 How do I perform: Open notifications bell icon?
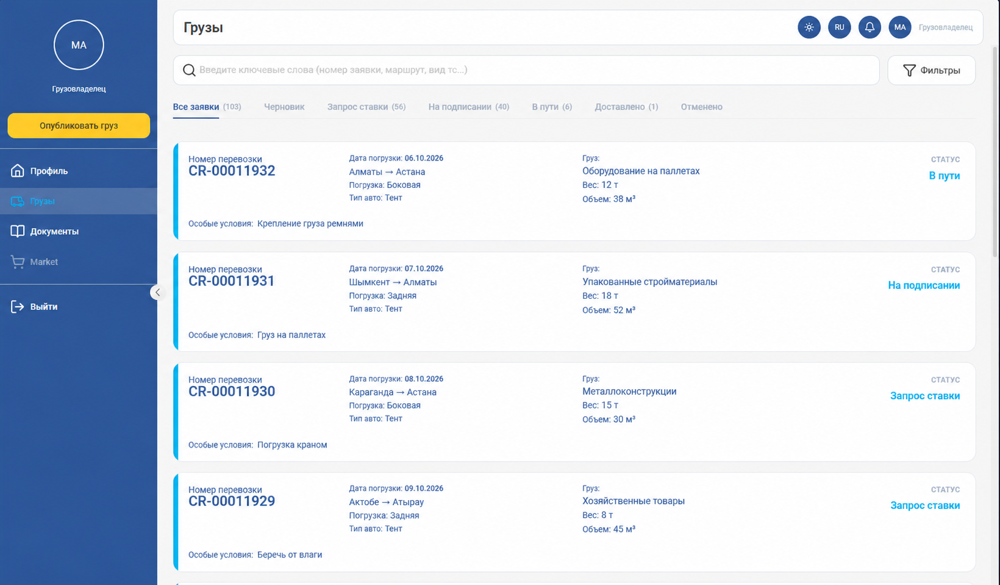coord(870,27)
